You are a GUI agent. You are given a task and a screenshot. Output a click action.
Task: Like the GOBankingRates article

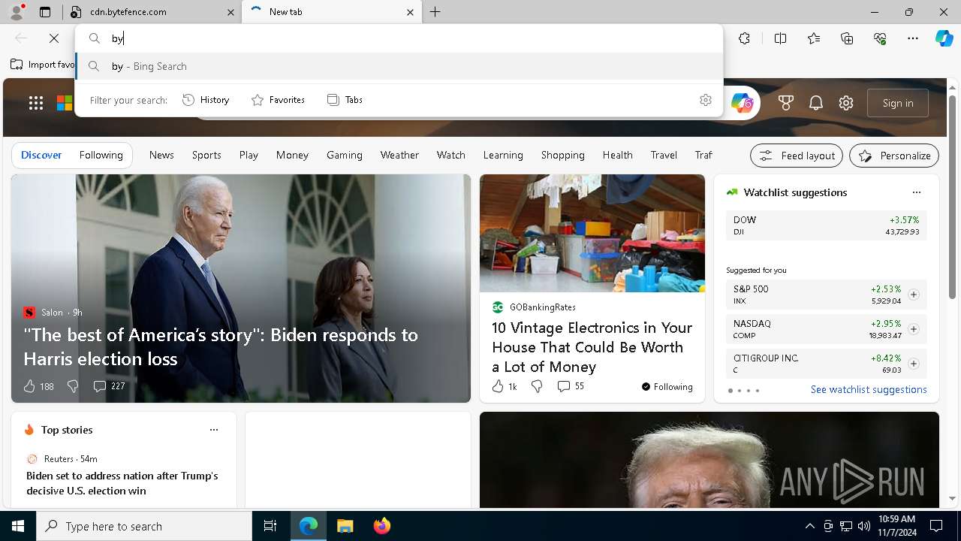[x=504, y=386]
